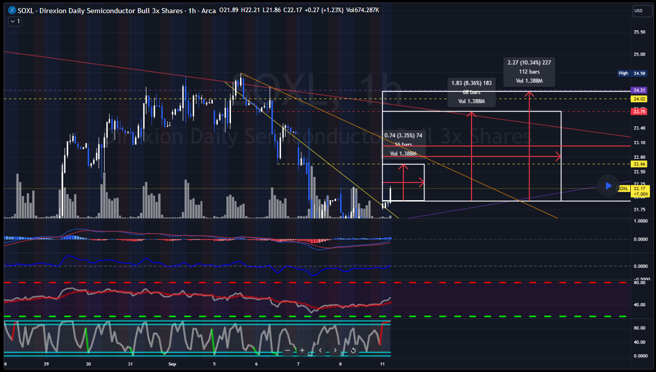The height and width of the screenshot is (372, 656).
Task: Zoom out the chart with minus button
Action: tap(288, 350)
